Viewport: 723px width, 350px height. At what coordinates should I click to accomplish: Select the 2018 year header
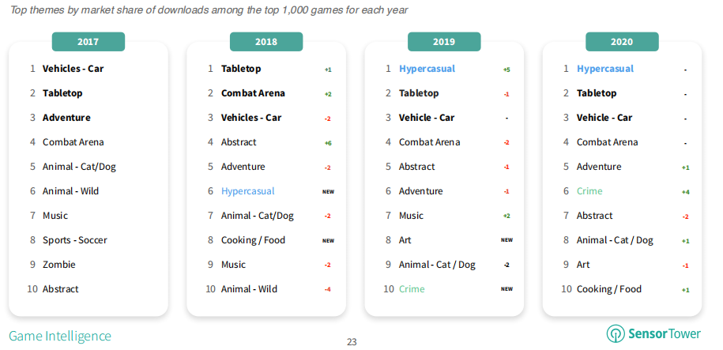coord(266,42)
